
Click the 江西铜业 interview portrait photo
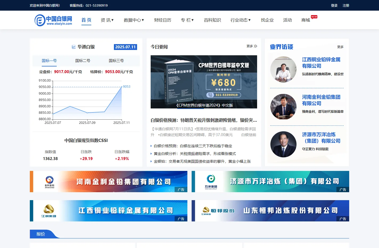point(283,69)
